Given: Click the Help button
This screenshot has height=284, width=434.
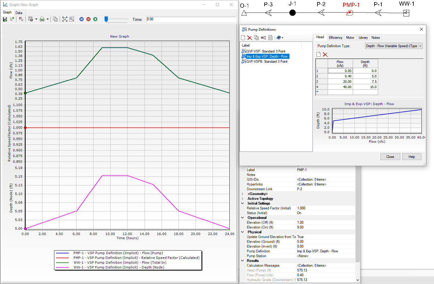Looking at the screenshot, I should [412, 157].
